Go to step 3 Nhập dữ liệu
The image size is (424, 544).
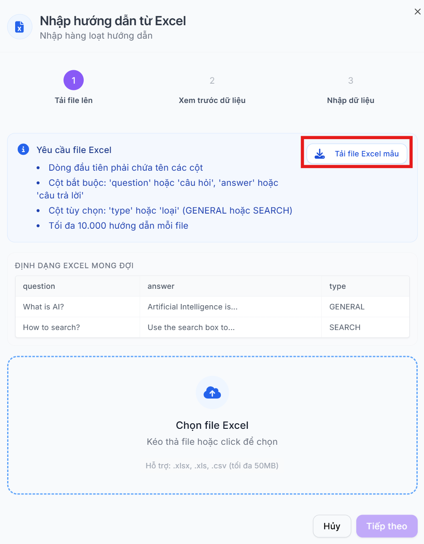coord(350,80)
